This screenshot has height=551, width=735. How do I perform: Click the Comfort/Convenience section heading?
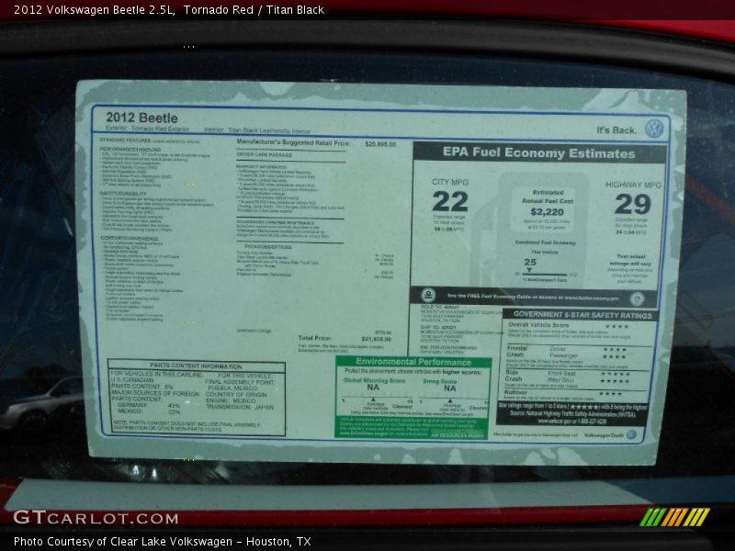click(x=130, y=238)
